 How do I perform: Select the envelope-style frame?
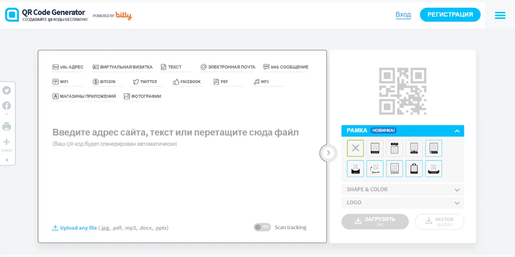[x=355, y=169]
